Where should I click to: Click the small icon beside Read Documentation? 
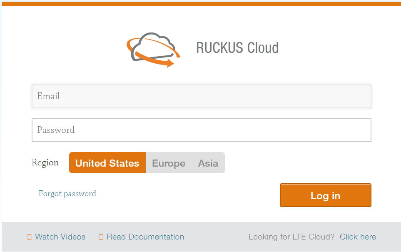[101, 237]
